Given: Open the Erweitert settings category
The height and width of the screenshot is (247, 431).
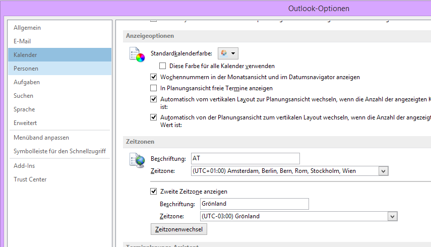Looking at the screenshot, I should pos(25,123).
